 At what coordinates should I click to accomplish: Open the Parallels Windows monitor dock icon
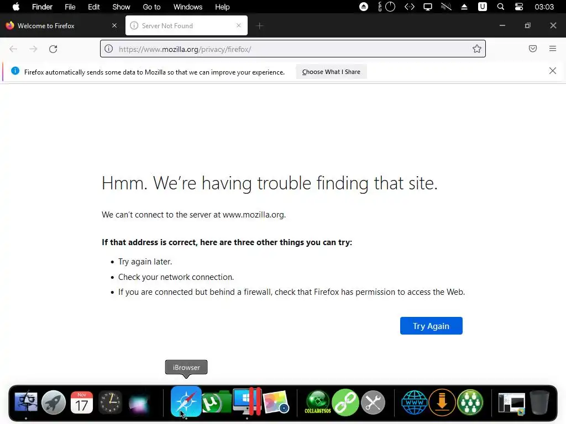(247, 401)
